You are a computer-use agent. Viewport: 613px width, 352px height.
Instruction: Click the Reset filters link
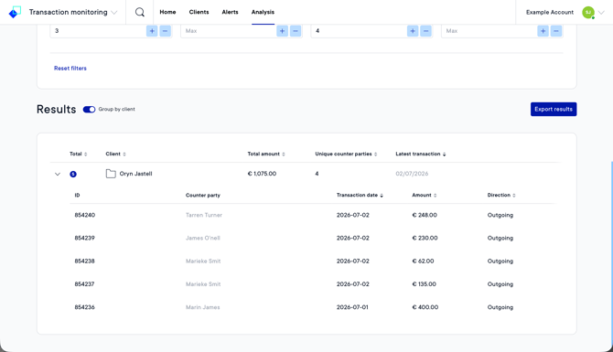(70, 68)
